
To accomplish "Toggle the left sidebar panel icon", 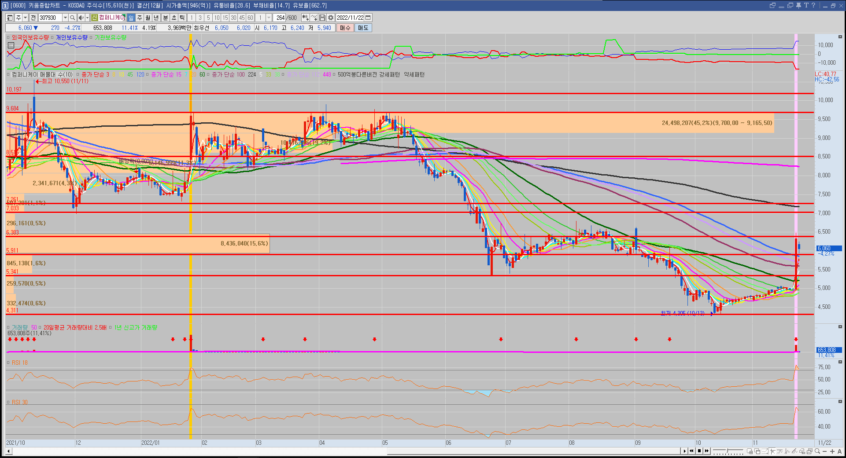I will [x=9, y=18].
